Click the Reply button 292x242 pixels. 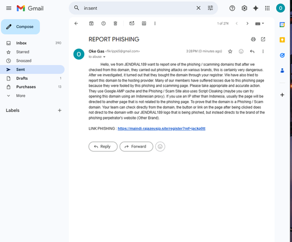(x=103, y=146)
